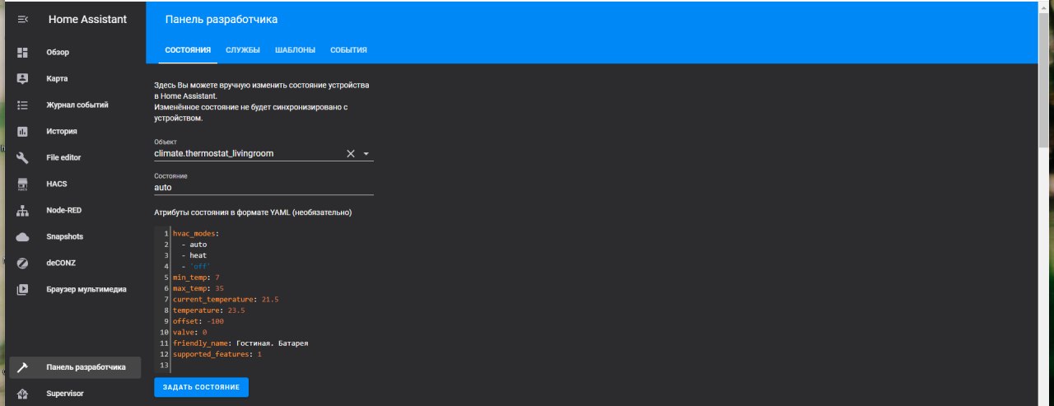Click the '- heat' line in YAML editor
Screen dimensions: 1054x406
coord(194,255)
